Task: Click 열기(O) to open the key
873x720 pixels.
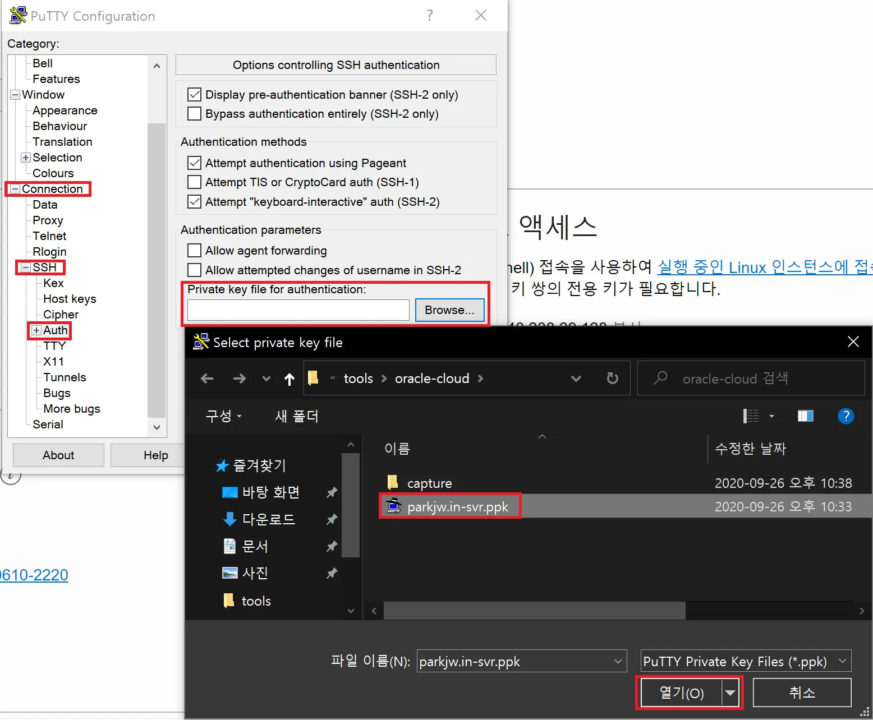Action: (681, 693)
